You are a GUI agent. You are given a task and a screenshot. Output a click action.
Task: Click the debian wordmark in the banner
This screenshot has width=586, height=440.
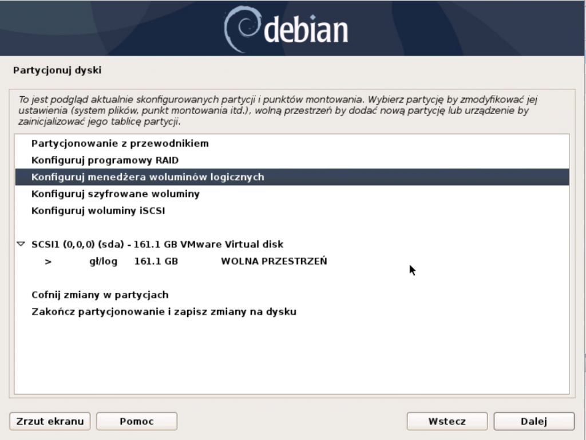pyautogui.click(x=306, y=30)
